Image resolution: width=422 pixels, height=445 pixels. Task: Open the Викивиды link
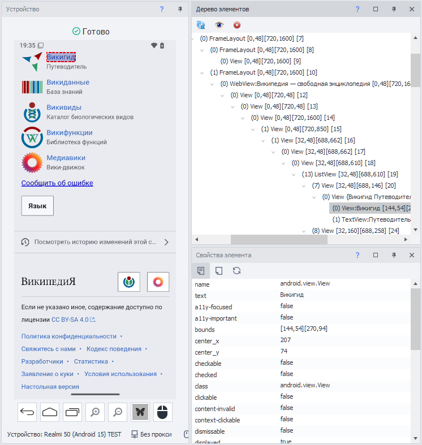click(x=64, y=107)
